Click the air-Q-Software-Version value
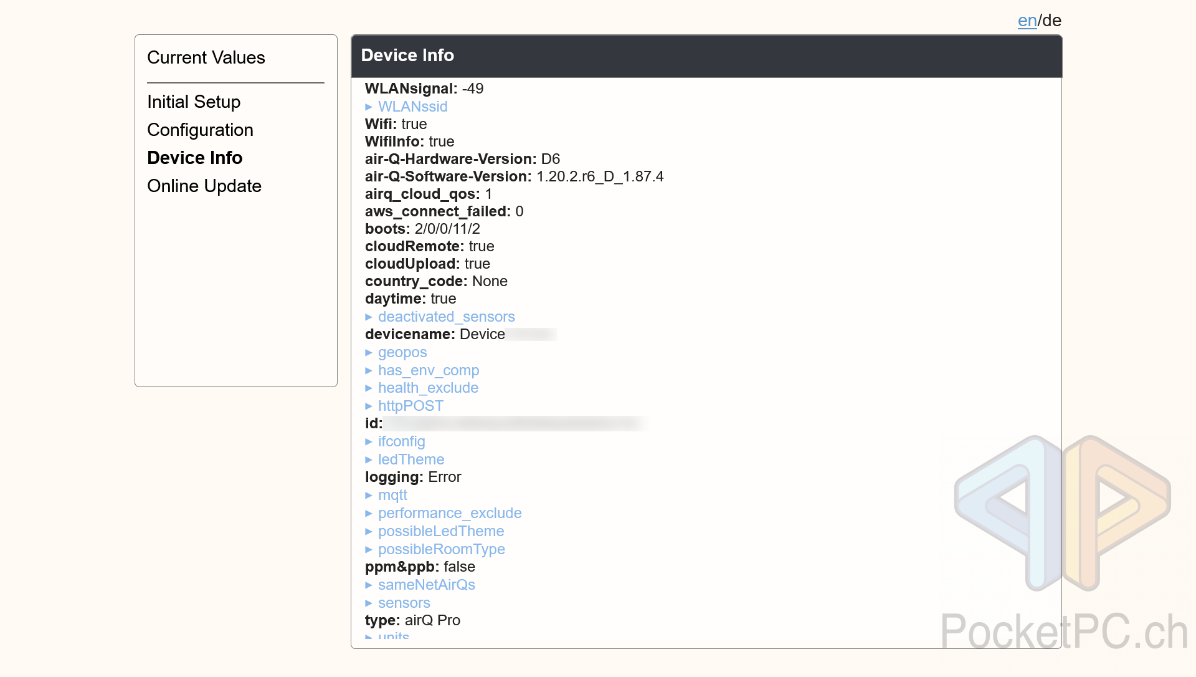This screenshot has height=677, width=1196. (x=600, y=176)
